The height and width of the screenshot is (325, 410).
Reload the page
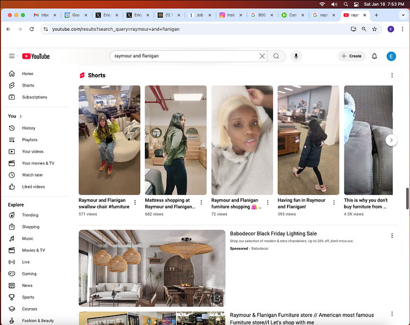[32, 29]
